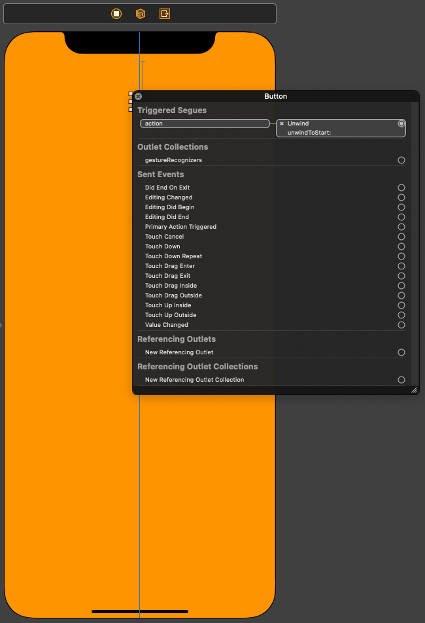The height and width of the screenshot is (623, 425).
Task: Click the gestureRecognizers connection circle
Action: click(401, 160)
